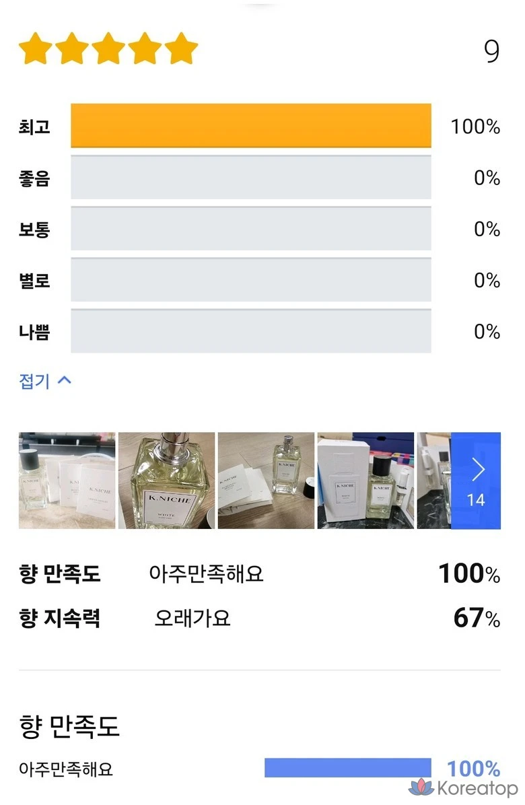Viewport: 525px width, 805px height.
Task: View the third review photo with cards
Action: 266,481
